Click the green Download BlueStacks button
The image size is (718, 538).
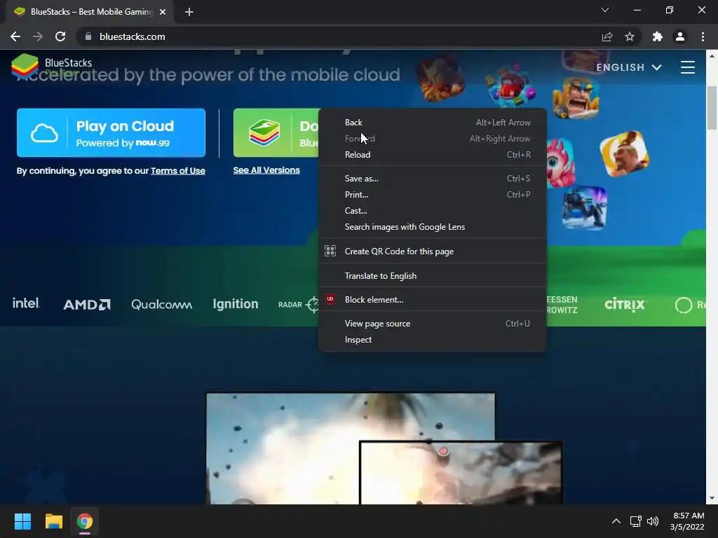pos(276,132)
